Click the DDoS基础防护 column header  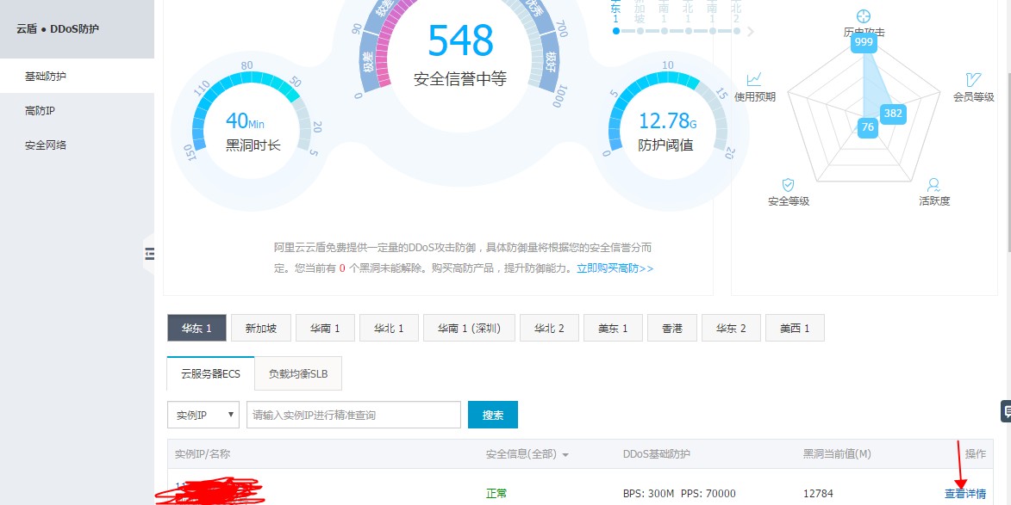657,454
